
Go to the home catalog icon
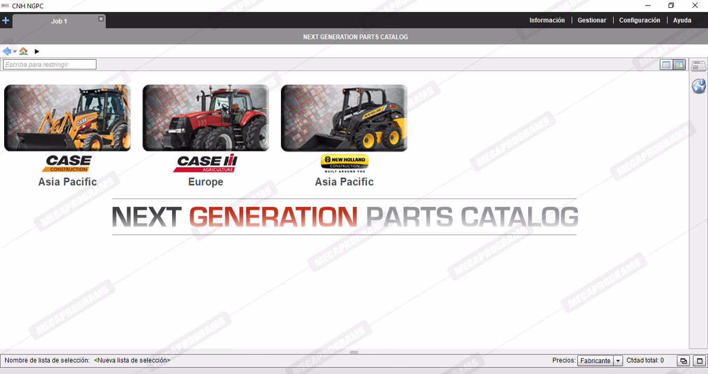pyautogui.click(x=23, y=51)
